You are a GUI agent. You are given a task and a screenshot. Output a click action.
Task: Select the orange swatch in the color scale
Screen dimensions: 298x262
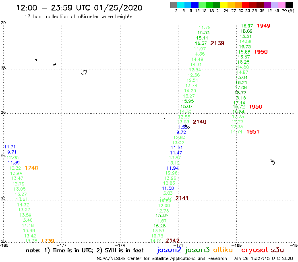tap(238, 5)
